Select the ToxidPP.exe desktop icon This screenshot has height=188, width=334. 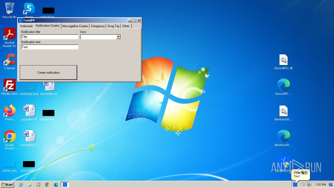(283, 164)
